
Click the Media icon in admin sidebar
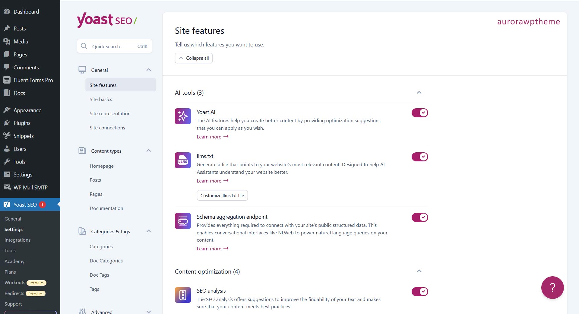tap(7, 41)
